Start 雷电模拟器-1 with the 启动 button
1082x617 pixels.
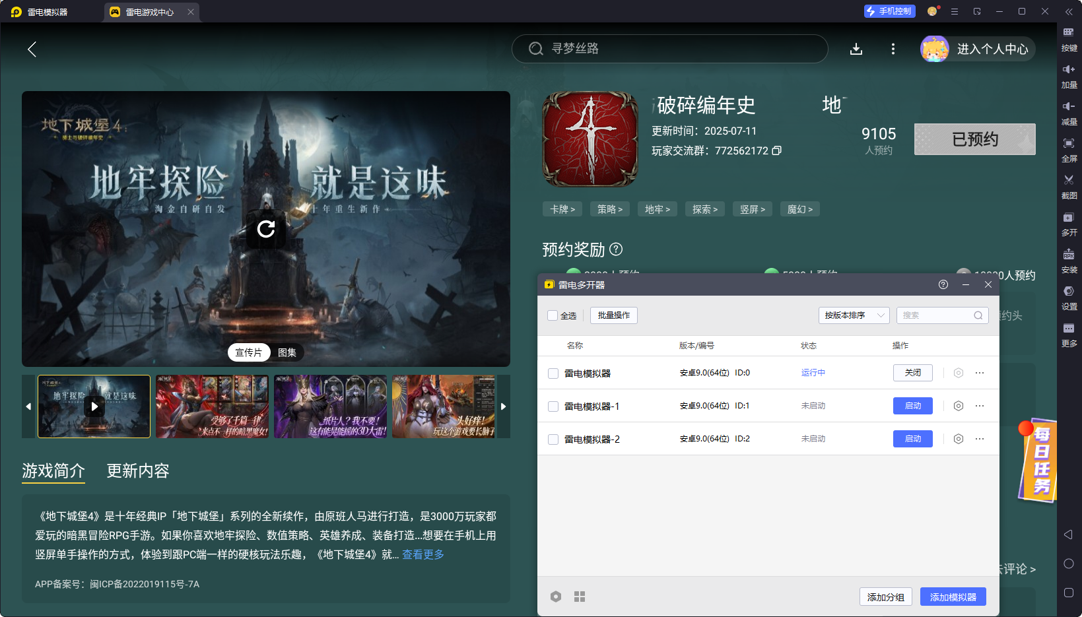click(912, 406)
